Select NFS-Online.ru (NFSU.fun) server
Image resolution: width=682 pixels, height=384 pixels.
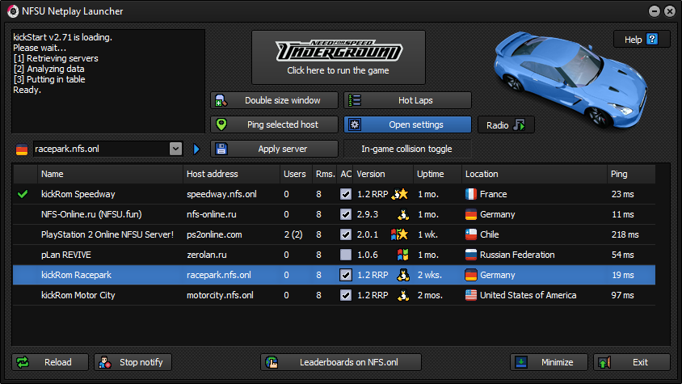tap(334, 214)
